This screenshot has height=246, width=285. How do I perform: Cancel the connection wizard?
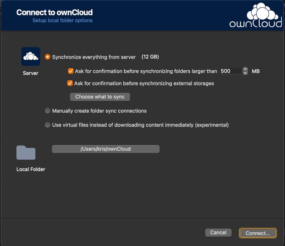218,232
